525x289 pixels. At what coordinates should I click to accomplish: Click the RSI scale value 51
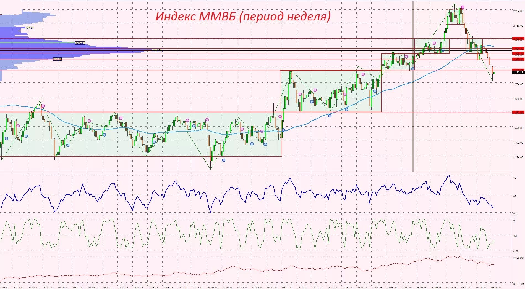tap(515, 196)
